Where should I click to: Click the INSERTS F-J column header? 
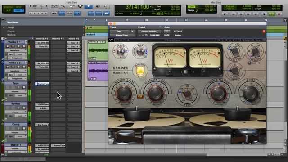[x=58, y=39]
